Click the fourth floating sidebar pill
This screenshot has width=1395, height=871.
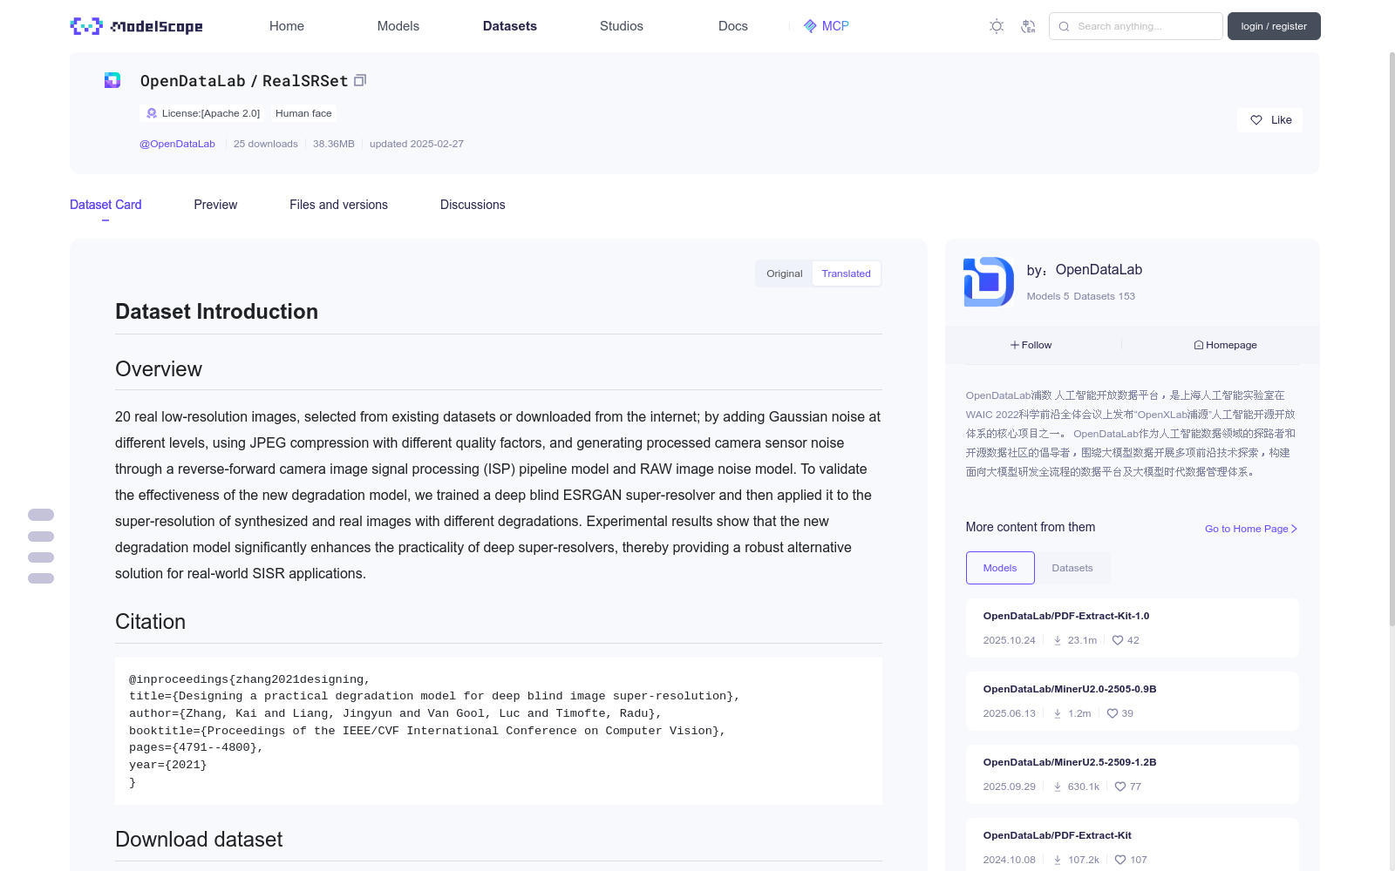[41, 578]
